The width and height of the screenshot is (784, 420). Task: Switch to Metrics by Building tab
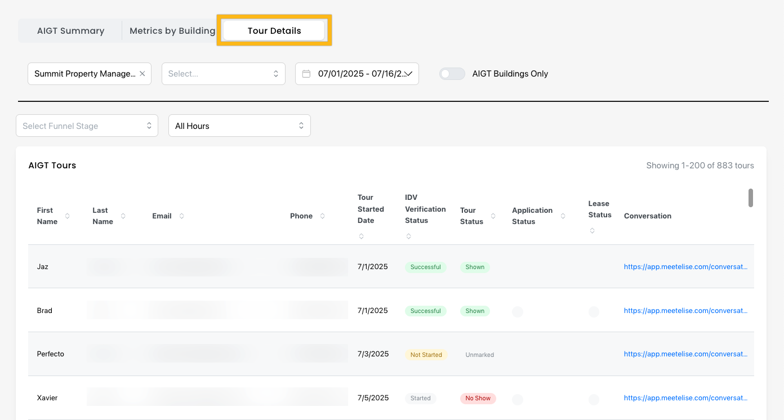(x=172, y=31)
